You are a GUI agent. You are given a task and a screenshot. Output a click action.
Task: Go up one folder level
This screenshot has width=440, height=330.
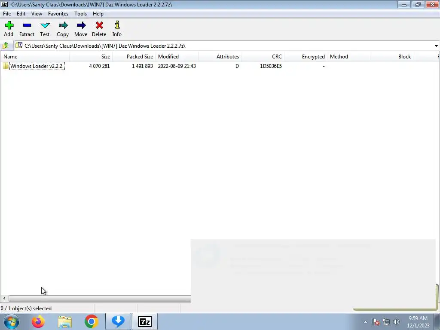tap(5, 46)
